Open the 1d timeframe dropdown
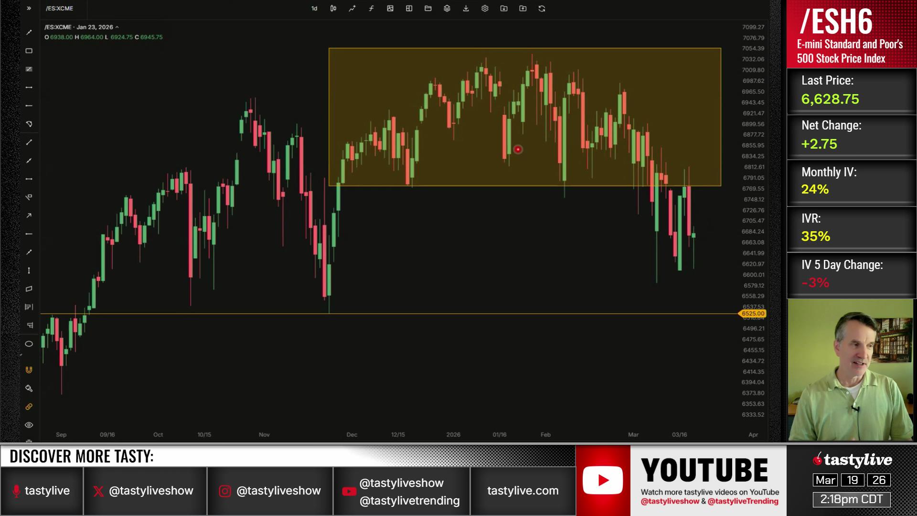This screenshot has width=917, height=516. [314, 9]
